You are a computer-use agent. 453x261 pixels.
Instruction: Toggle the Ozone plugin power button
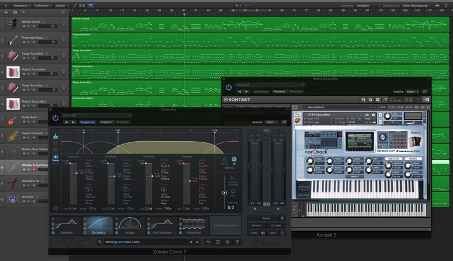[x=55, y=118]
